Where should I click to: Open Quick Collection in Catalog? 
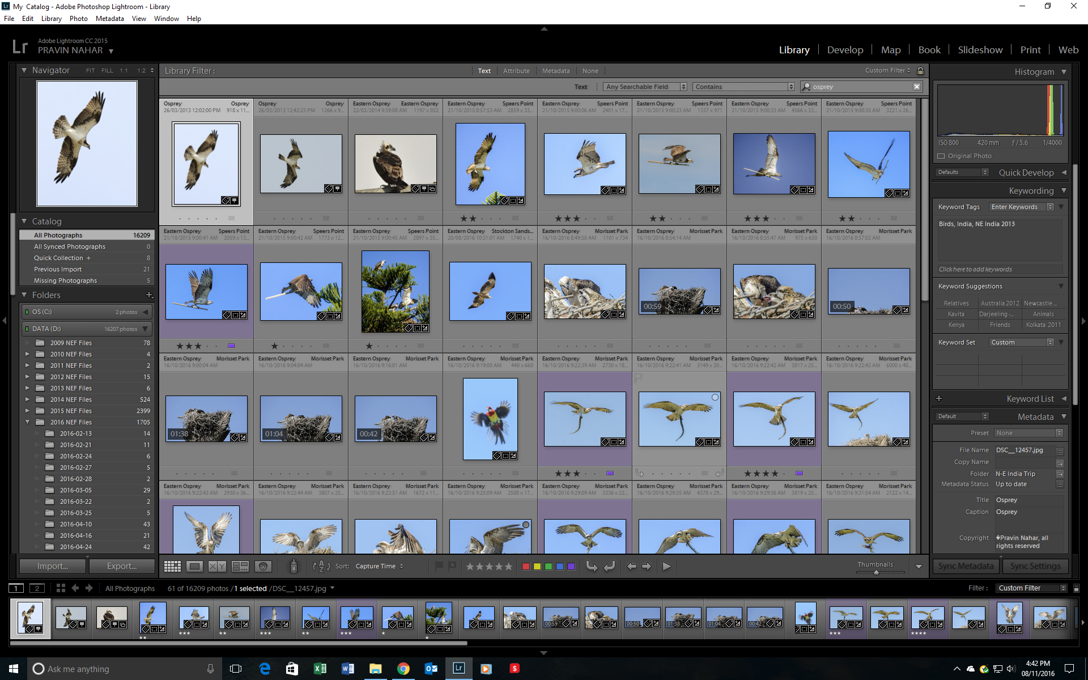click(x=87, y=258)
